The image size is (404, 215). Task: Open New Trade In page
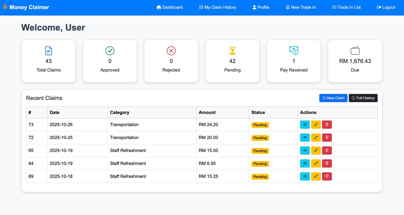(301, 7)
